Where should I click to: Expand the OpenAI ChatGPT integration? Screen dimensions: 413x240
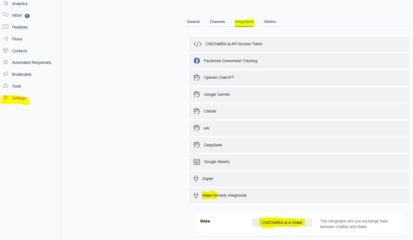299,78
